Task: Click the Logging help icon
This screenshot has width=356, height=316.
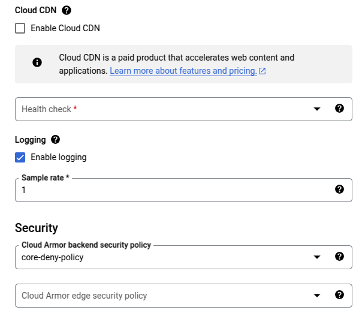Action: coord(55,140)
